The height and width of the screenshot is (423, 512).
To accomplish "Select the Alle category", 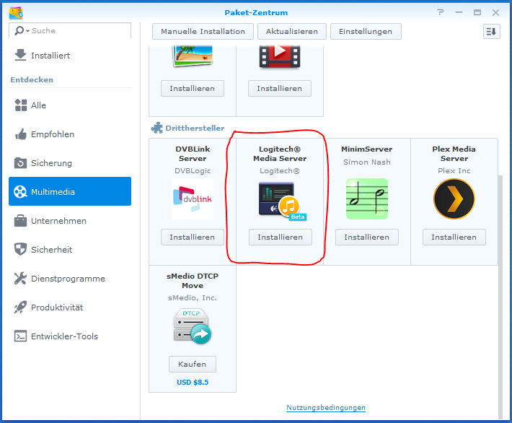I will pyautogui.click(x=70, y=105).
